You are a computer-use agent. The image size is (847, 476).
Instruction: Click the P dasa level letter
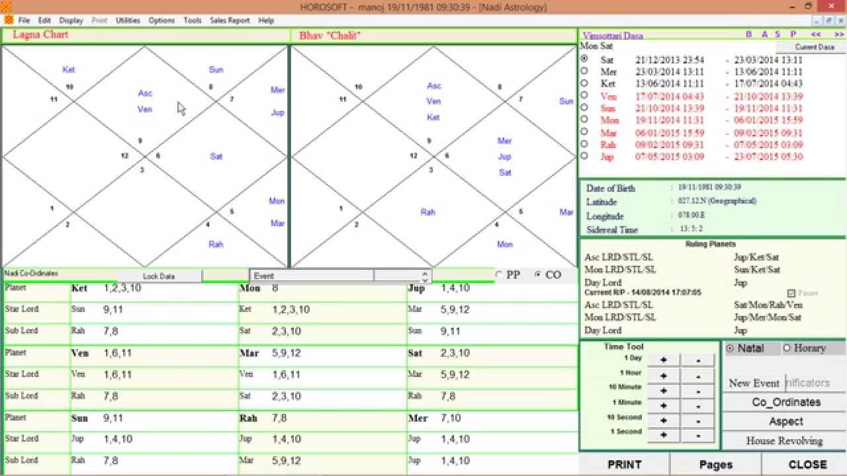(793, 34)
